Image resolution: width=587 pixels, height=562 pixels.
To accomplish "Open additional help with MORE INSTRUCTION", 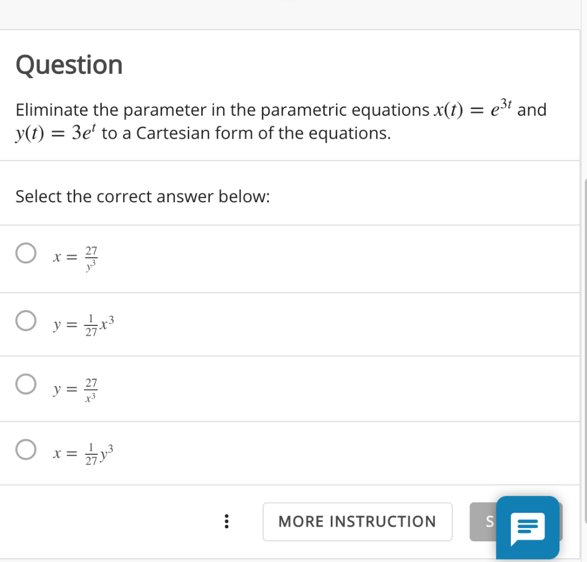I will coord(357,521).
